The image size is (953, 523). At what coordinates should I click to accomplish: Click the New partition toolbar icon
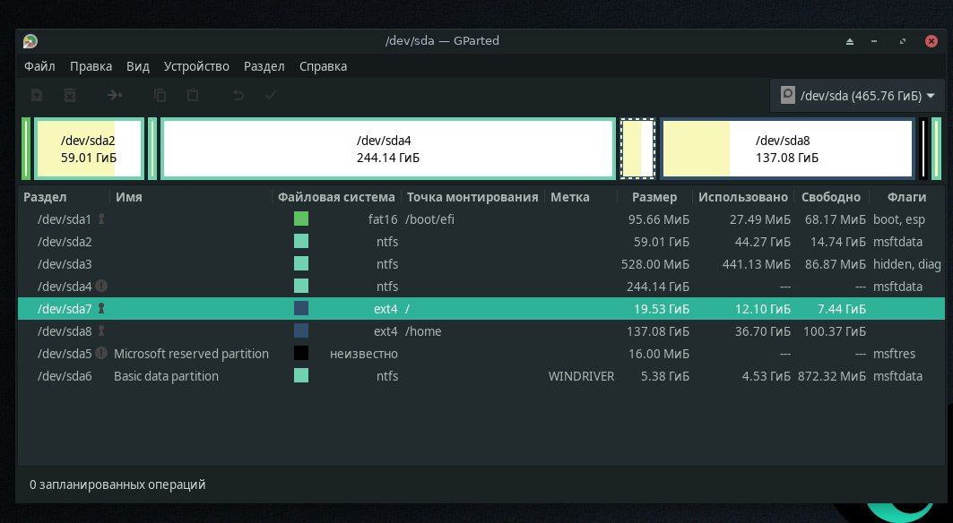(37, 95)
